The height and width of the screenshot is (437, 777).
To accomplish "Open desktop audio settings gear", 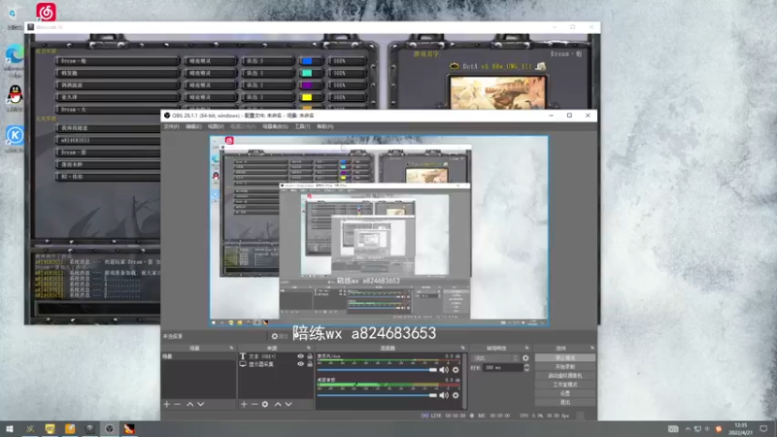I will [x=456, y=395].
